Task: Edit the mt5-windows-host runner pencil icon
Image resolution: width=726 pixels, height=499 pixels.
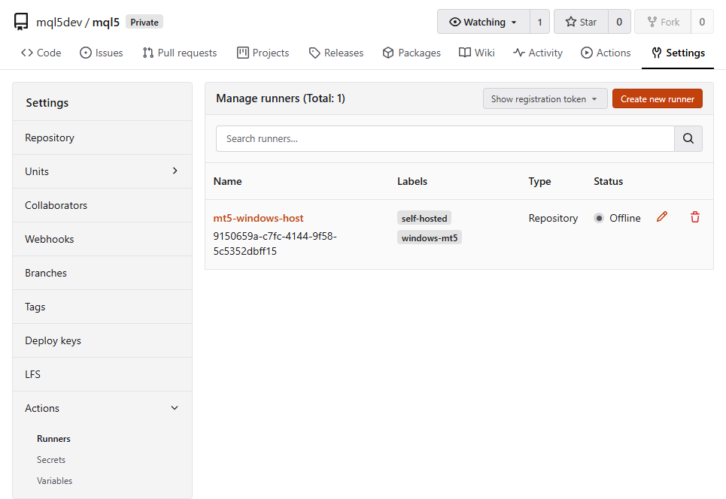Action: click(661, 217)
